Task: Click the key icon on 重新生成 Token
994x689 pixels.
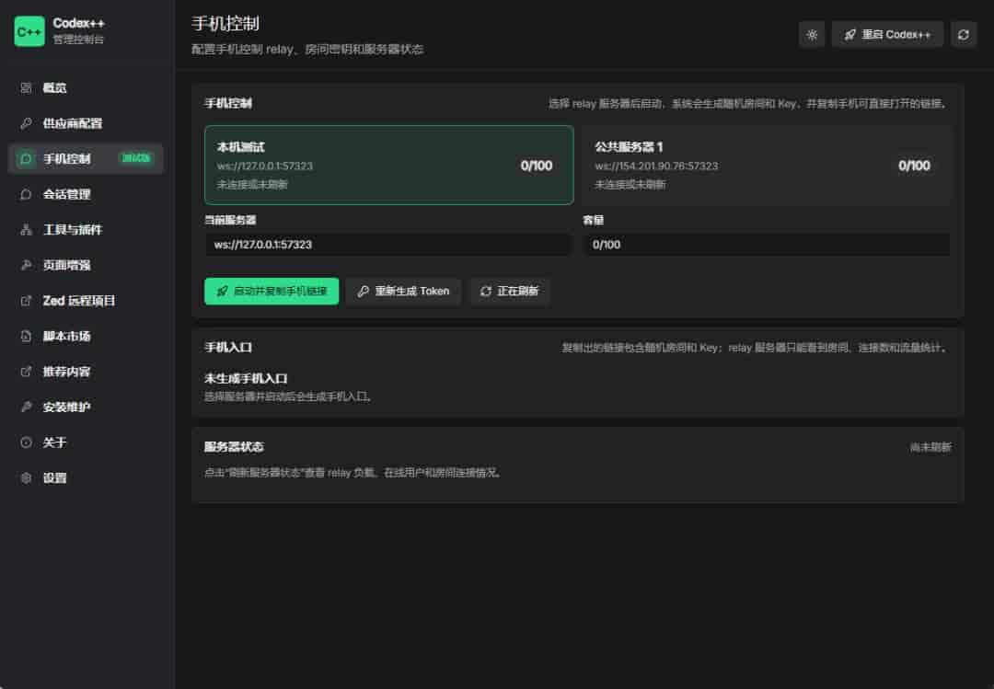Action: (364, 292)
